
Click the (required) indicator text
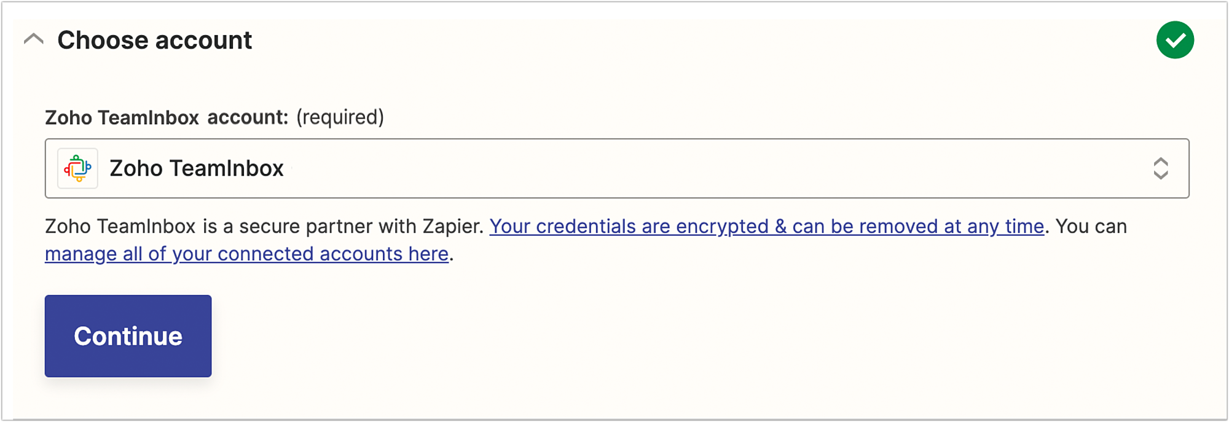[340, 117]
